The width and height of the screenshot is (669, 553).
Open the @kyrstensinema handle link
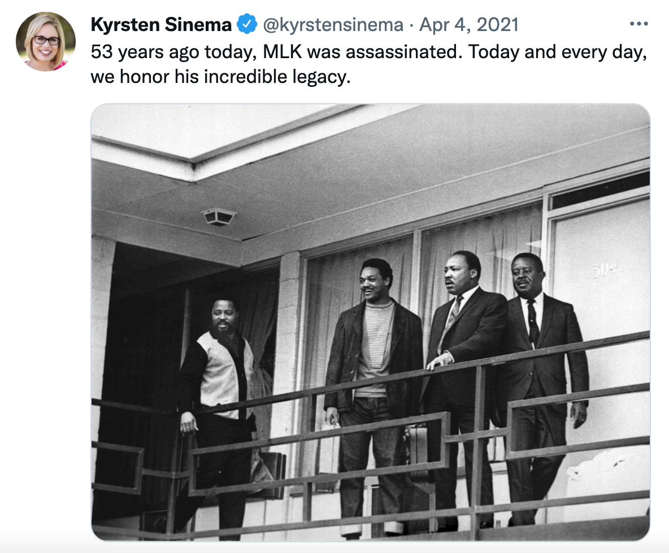click(x=333, y=25)
